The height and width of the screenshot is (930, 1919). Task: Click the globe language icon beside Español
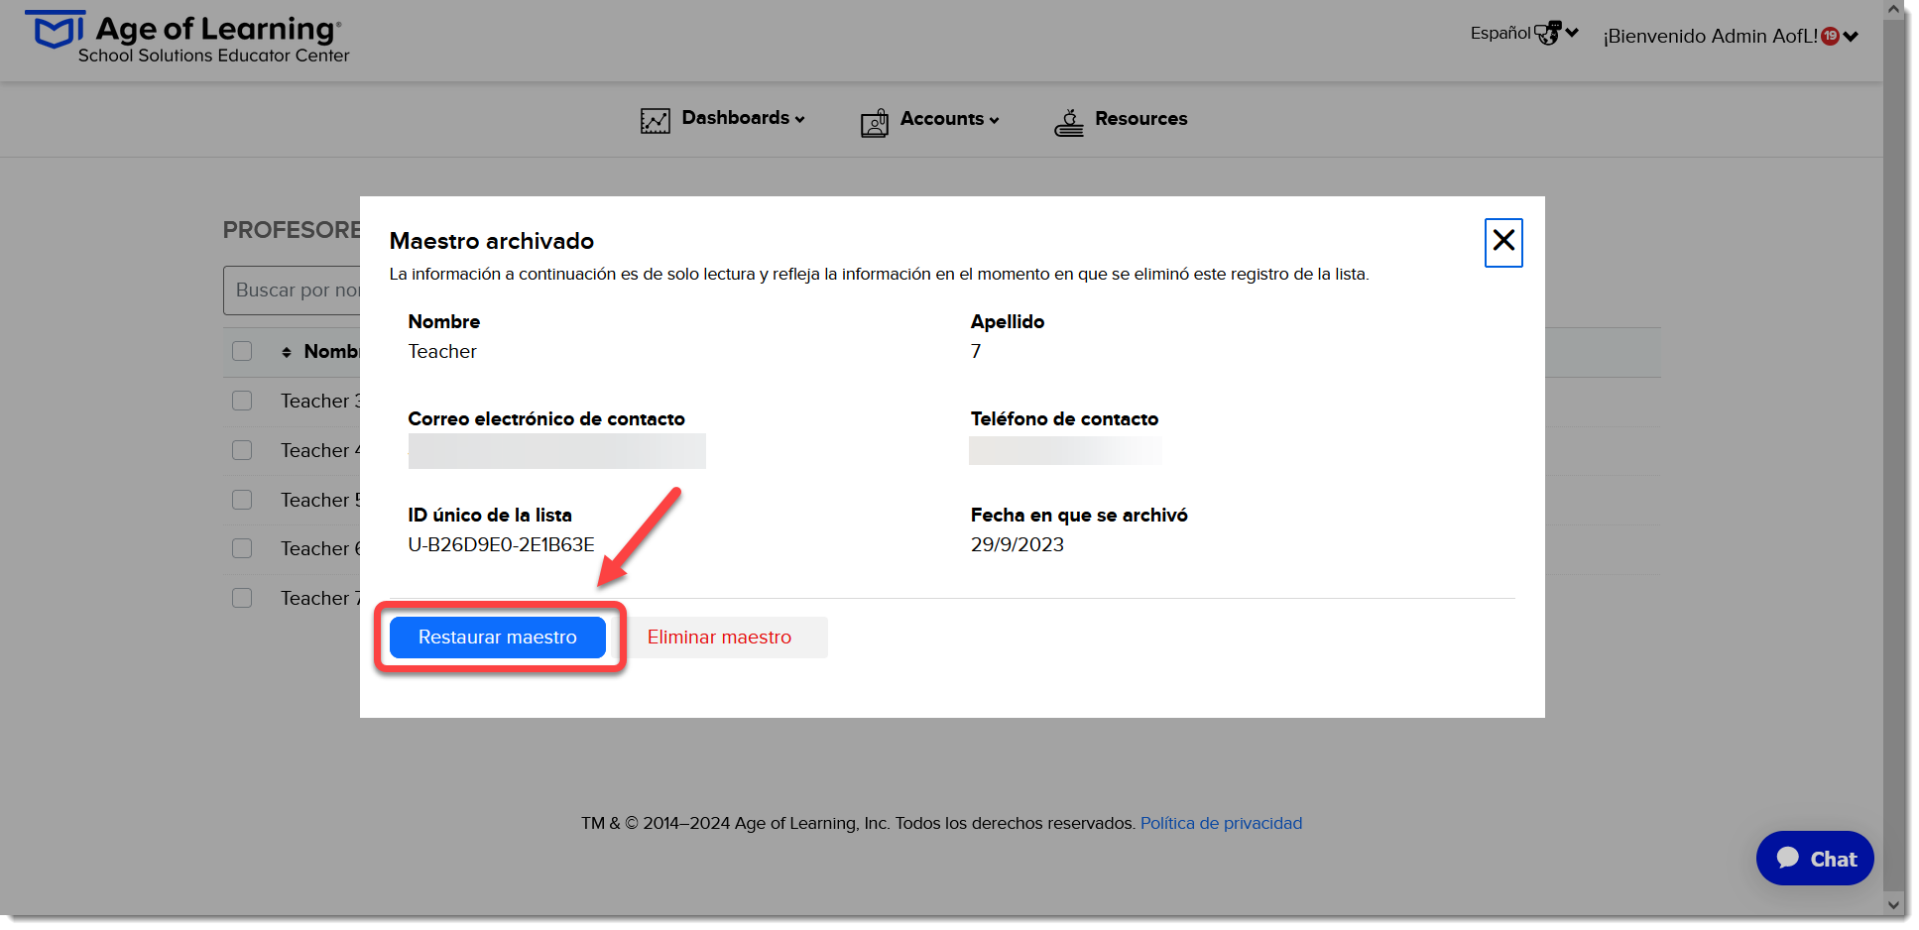tap(1547, 34)
